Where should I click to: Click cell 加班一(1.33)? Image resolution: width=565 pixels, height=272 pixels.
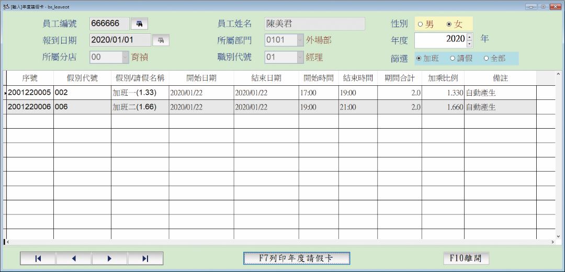(x=140, y=93)
